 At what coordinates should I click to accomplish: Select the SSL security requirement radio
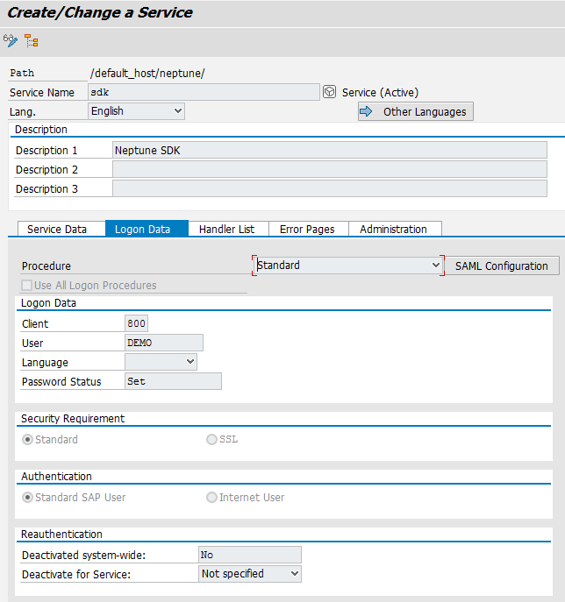click(211, 439)
